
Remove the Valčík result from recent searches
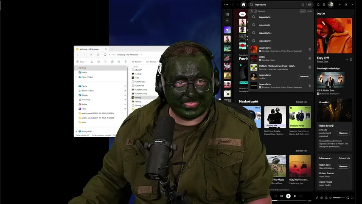coord(310,58)
